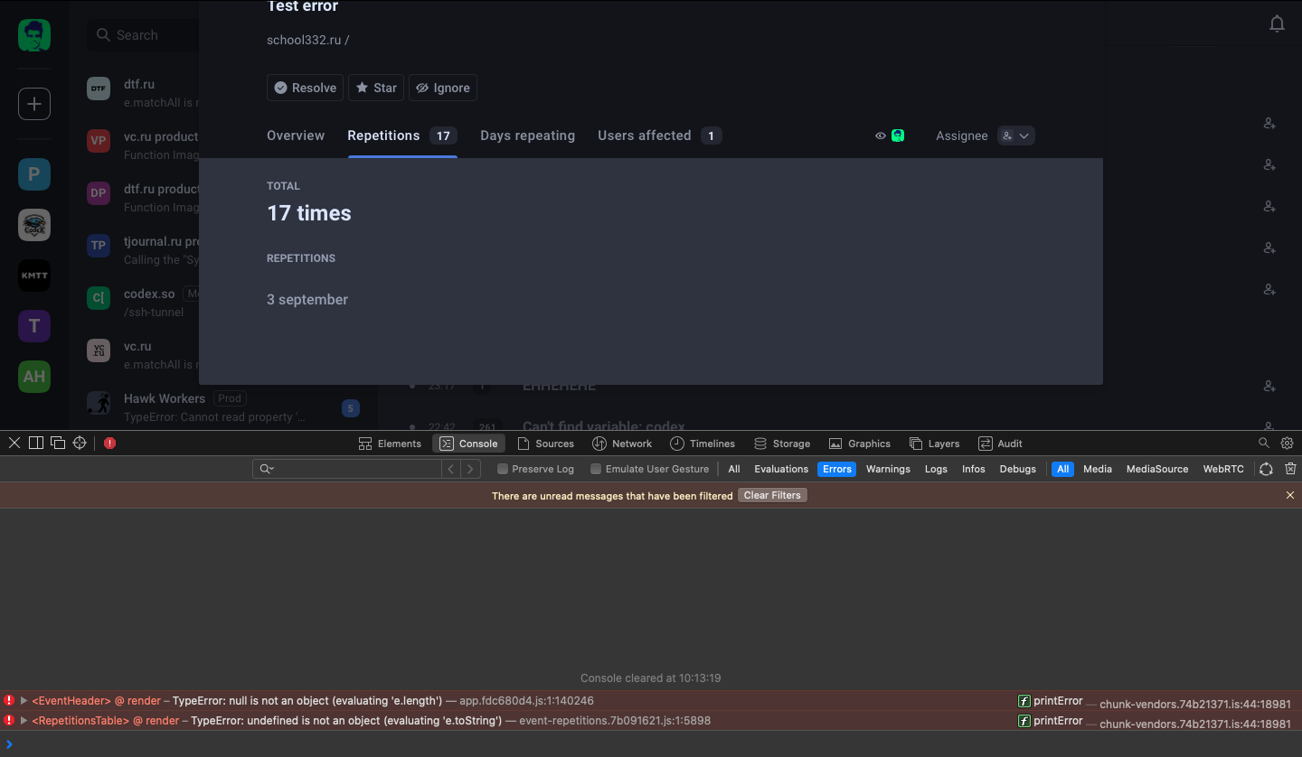Viewport: 1302px width, 757px height.
Task: Open the Users affected tab
Action: click(643, 135)
